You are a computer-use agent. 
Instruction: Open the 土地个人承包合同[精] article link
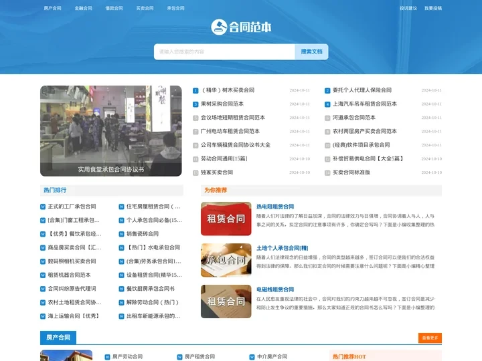pos(282,248)
